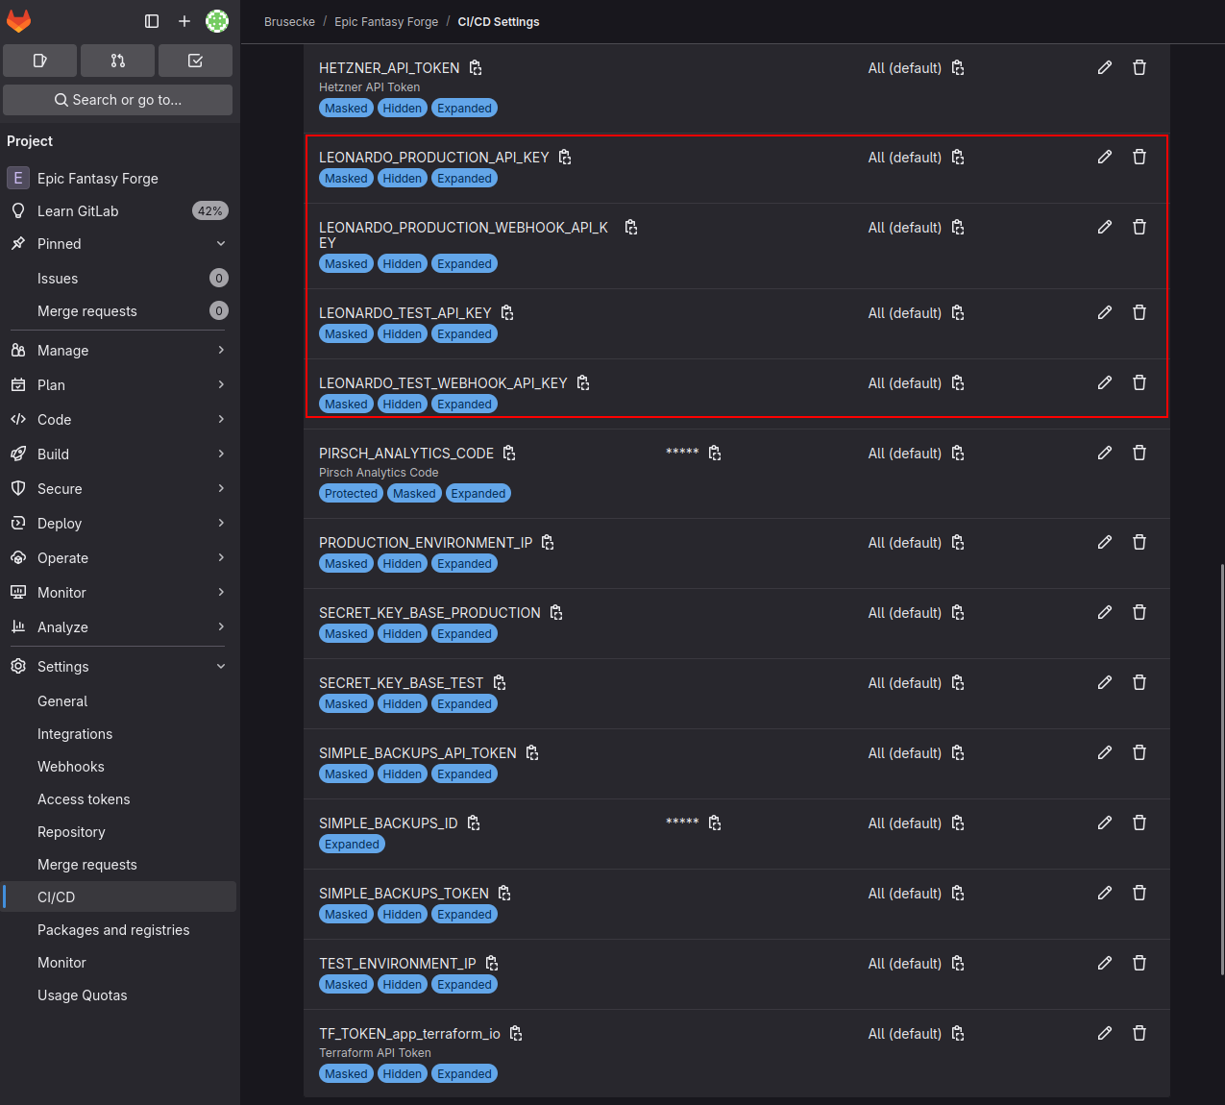Screen dimensions: 1225x1105
Task: Delete LEONARDO_PRODUCTION_WEBHOOK_API_KEY variable
Action: (x=1139, y=227)
